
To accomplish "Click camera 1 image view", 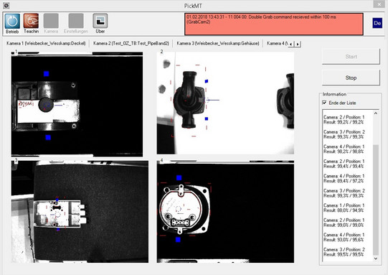I will 77,104.
